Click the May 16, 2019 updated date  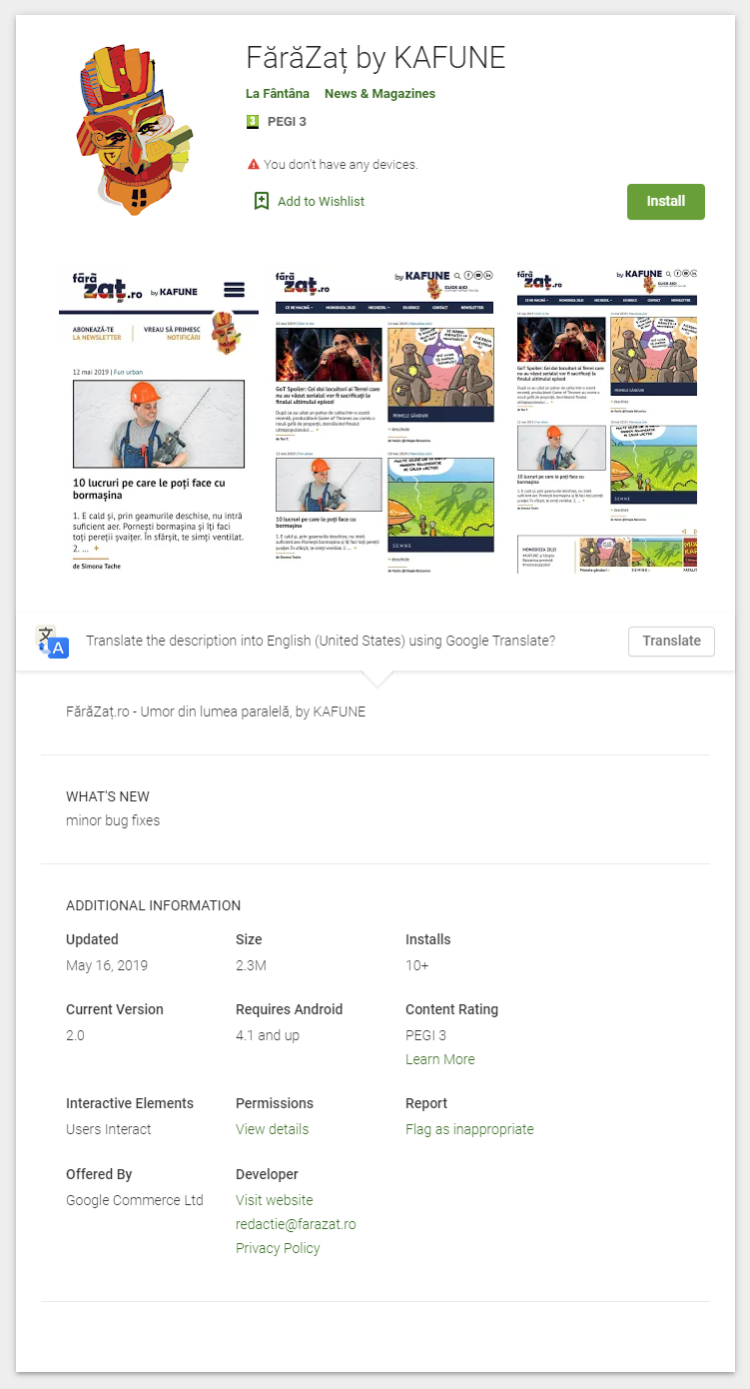tap(107, 965)
